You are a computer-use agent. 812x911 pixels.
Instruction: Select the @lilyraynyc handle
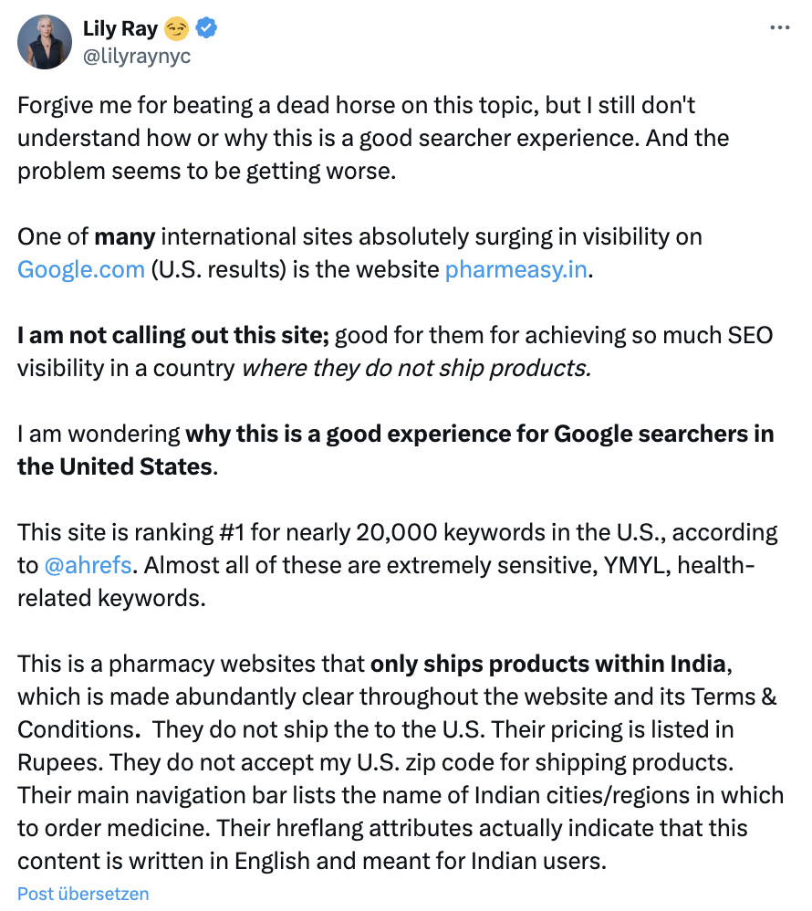coord(140,53)
